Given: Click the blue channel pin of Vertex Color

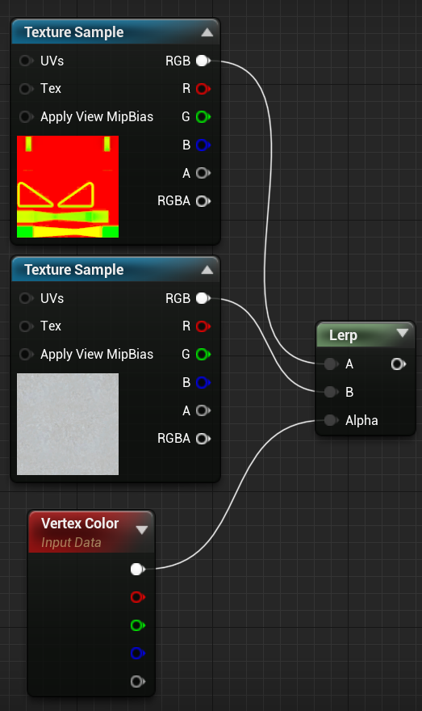Looking at the screenshot, I should 137,654.
